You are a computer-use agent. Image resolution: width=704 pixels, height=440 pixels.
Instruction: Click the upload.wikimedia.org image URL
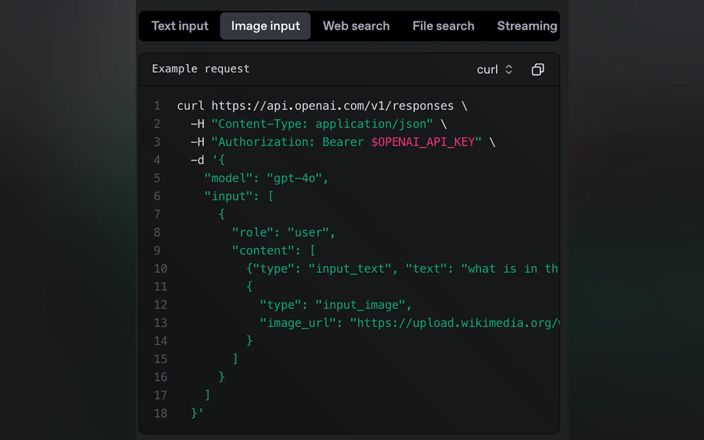454,323
